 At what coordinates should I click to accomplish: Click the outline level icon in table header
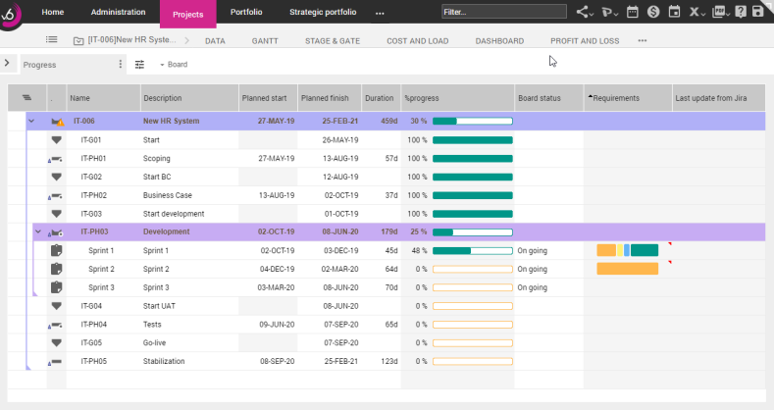pyautogui.click(x=26, y=98)
